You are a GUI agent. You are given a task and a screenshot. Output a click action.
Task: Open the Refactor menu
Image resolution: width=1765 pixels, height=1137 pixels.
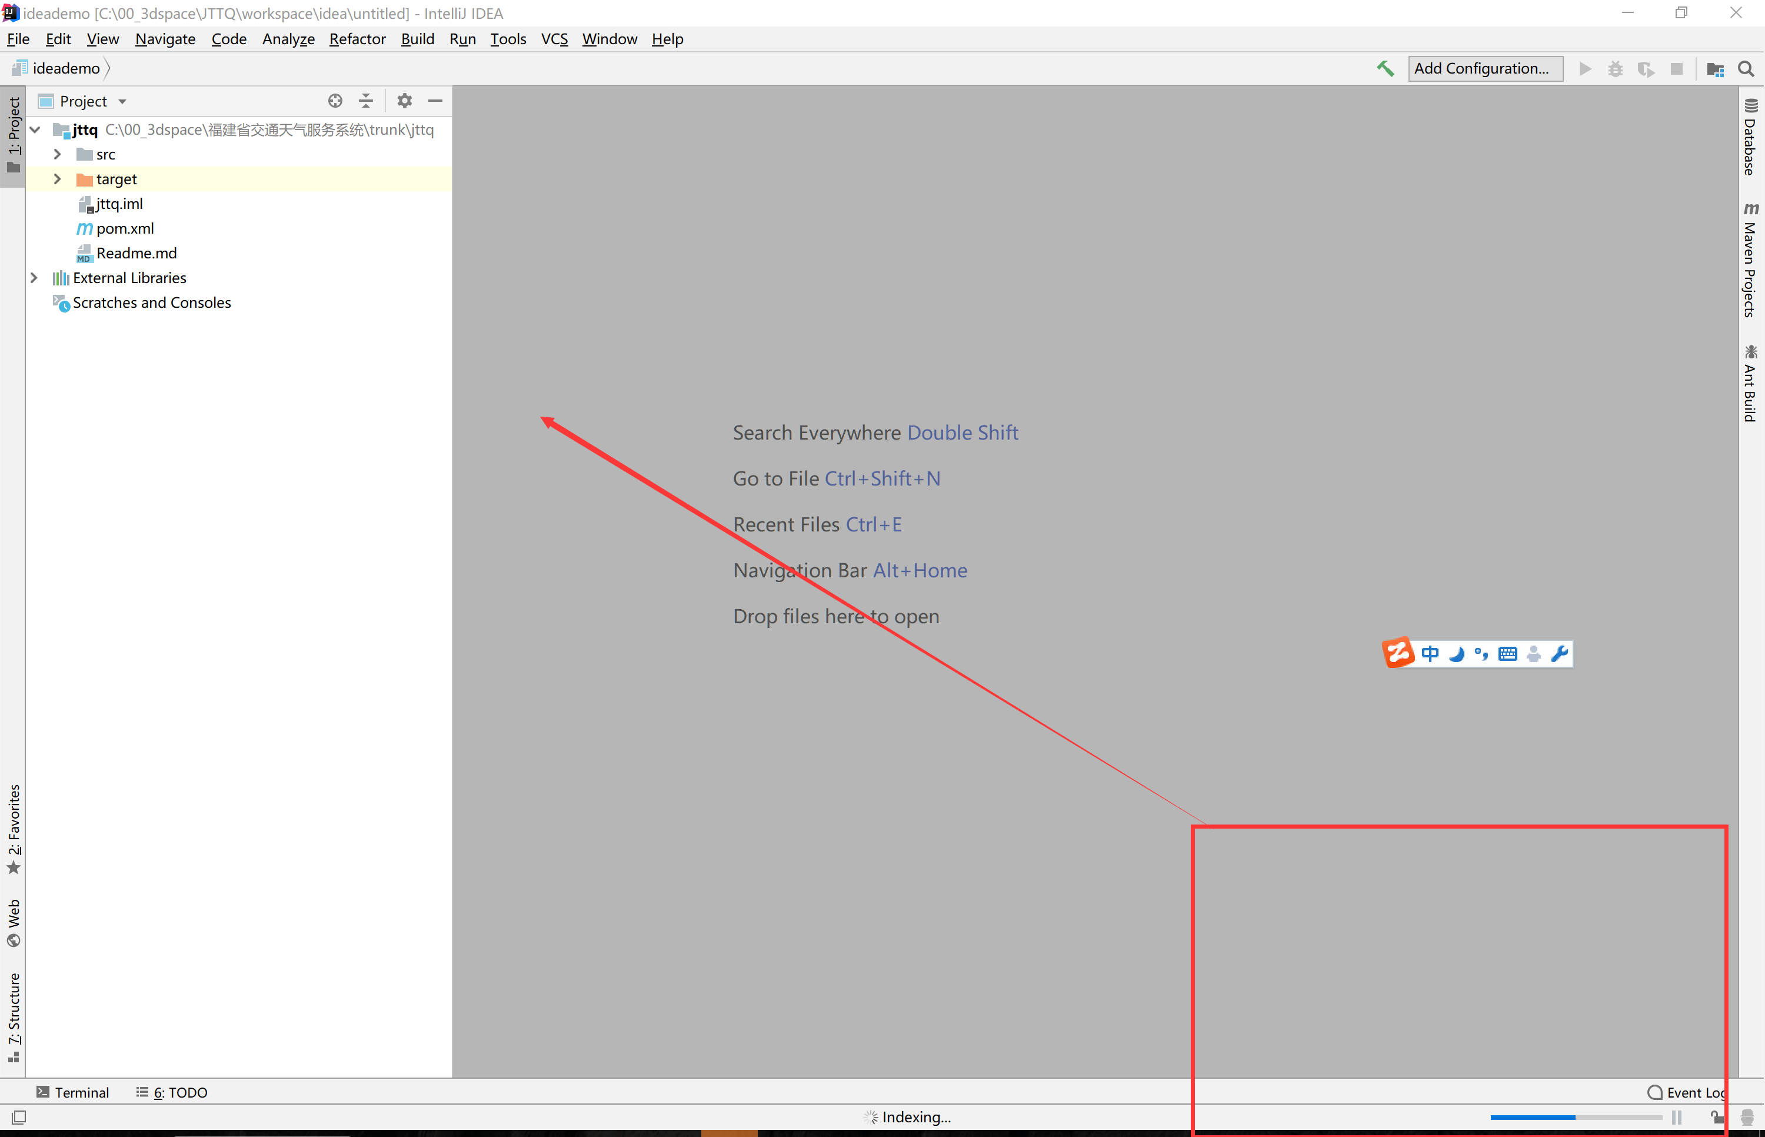pos(357,39)
